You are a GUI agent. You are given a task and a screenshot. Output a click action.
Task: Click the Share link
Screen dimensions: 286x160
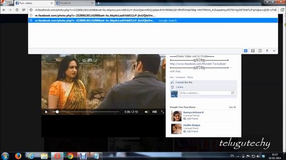coord(190,77)
